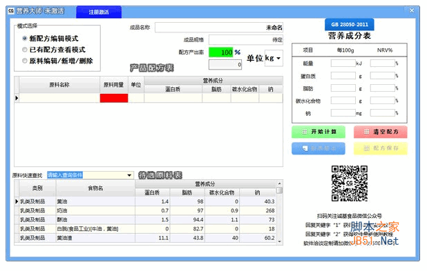This screenshot has width=427, height=271.
Task: Start calculation with green 开始计算 button
Action: coord(319,132)
